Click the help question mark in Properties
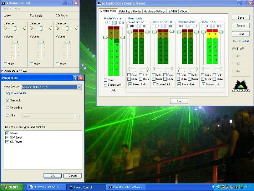254x191 pixels. click(75, 78)
